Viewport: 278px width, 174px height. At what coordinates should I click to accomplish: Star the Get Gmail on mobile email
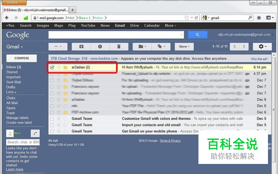click(x=59, y=131)
